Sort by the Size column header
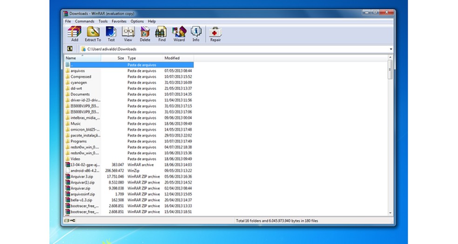The image size is (458, 244). [113, 58]
